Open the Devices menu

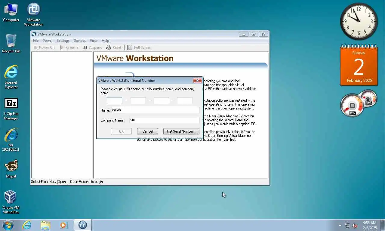(x=80, y=41)
